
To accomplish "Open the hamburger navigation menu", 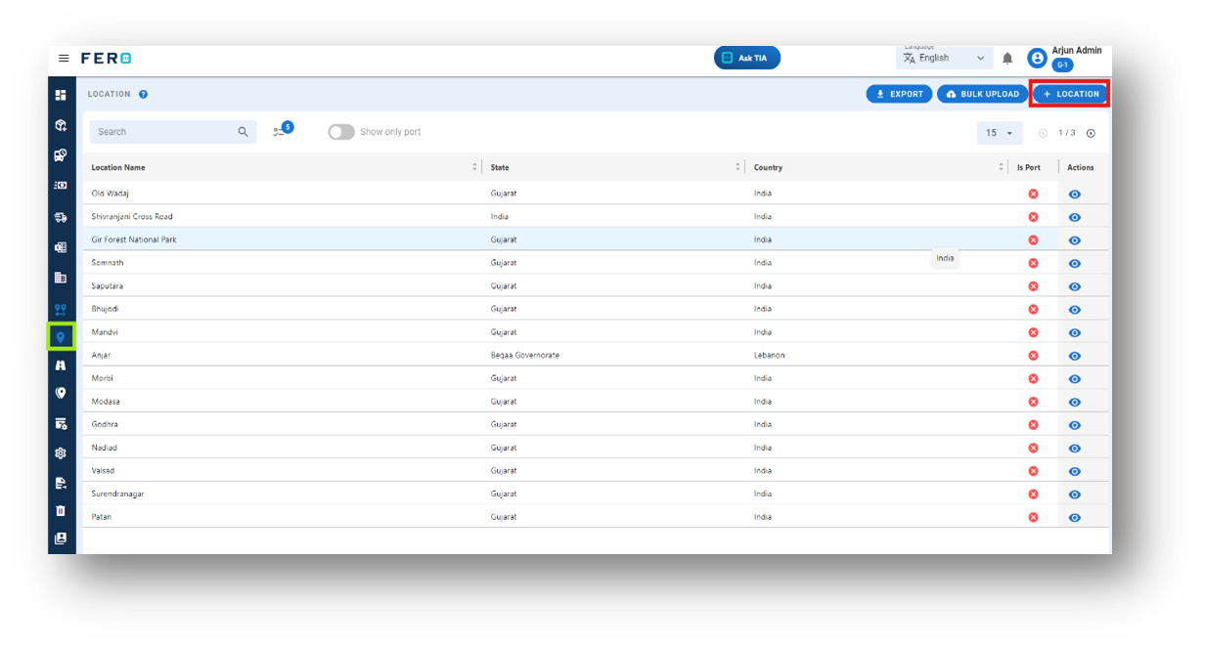I will [64, 59].
